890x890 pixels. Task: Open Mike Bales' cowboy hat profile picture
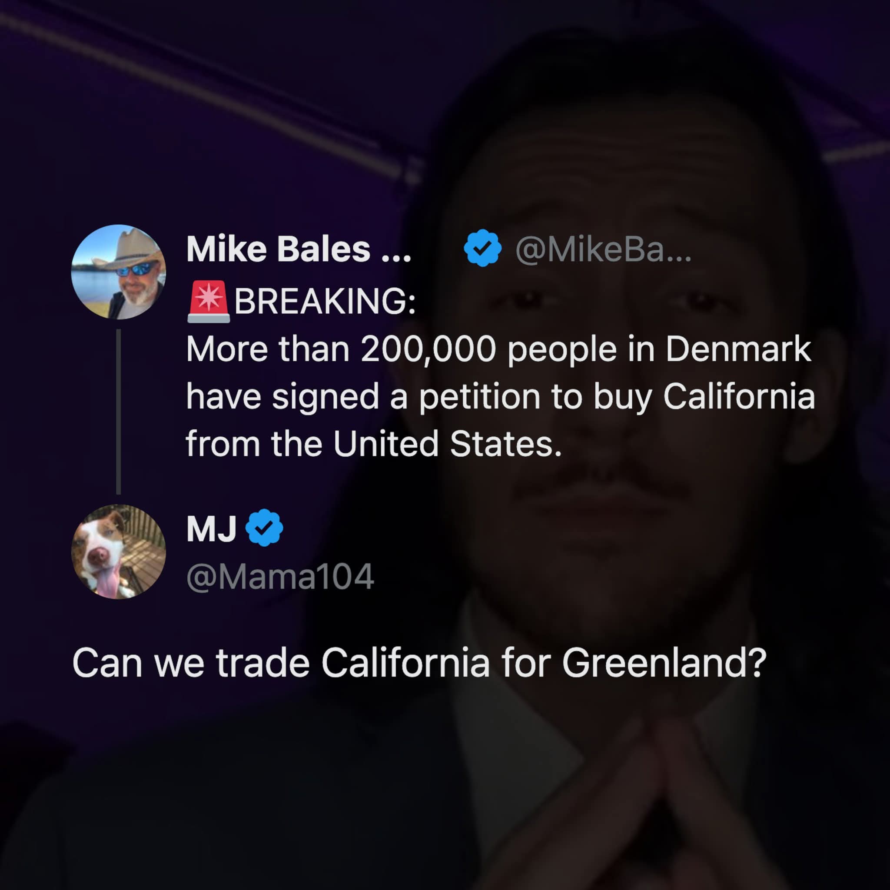pos(118,272)
